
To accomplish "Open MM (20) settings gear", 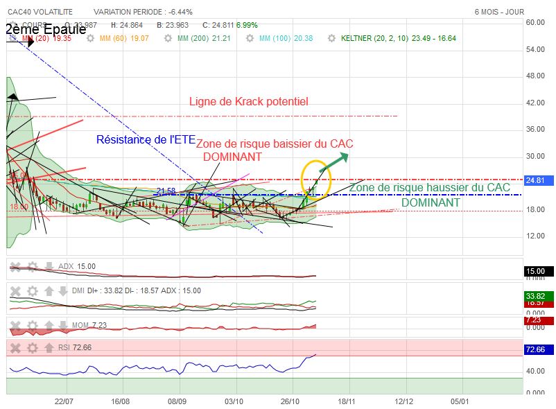I will coord(12,38).
